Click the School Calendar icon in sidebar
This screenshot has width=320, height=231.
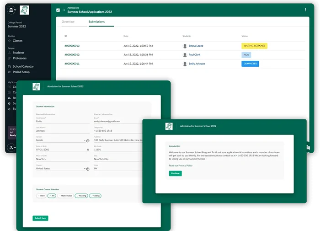point(9,66)
